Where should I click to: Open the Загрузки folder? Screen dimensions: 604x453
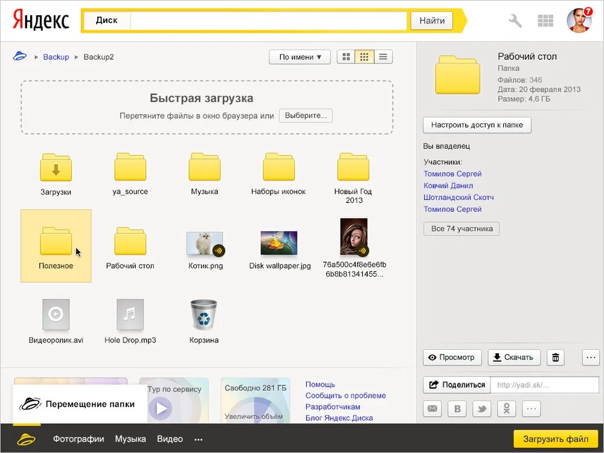tap(56, 168)
